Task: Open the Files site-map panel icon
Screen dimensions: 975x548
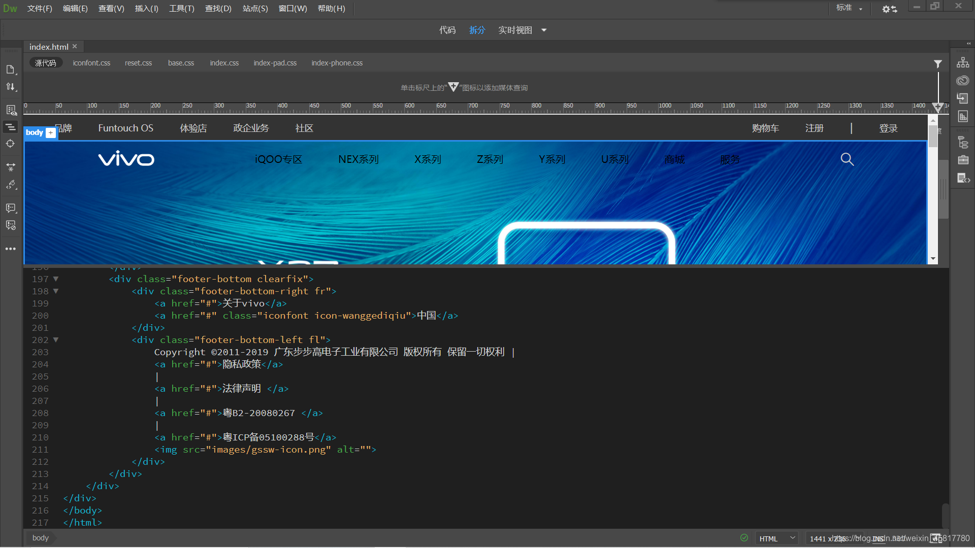Action: pyautogui.click(x=963, y=62)
